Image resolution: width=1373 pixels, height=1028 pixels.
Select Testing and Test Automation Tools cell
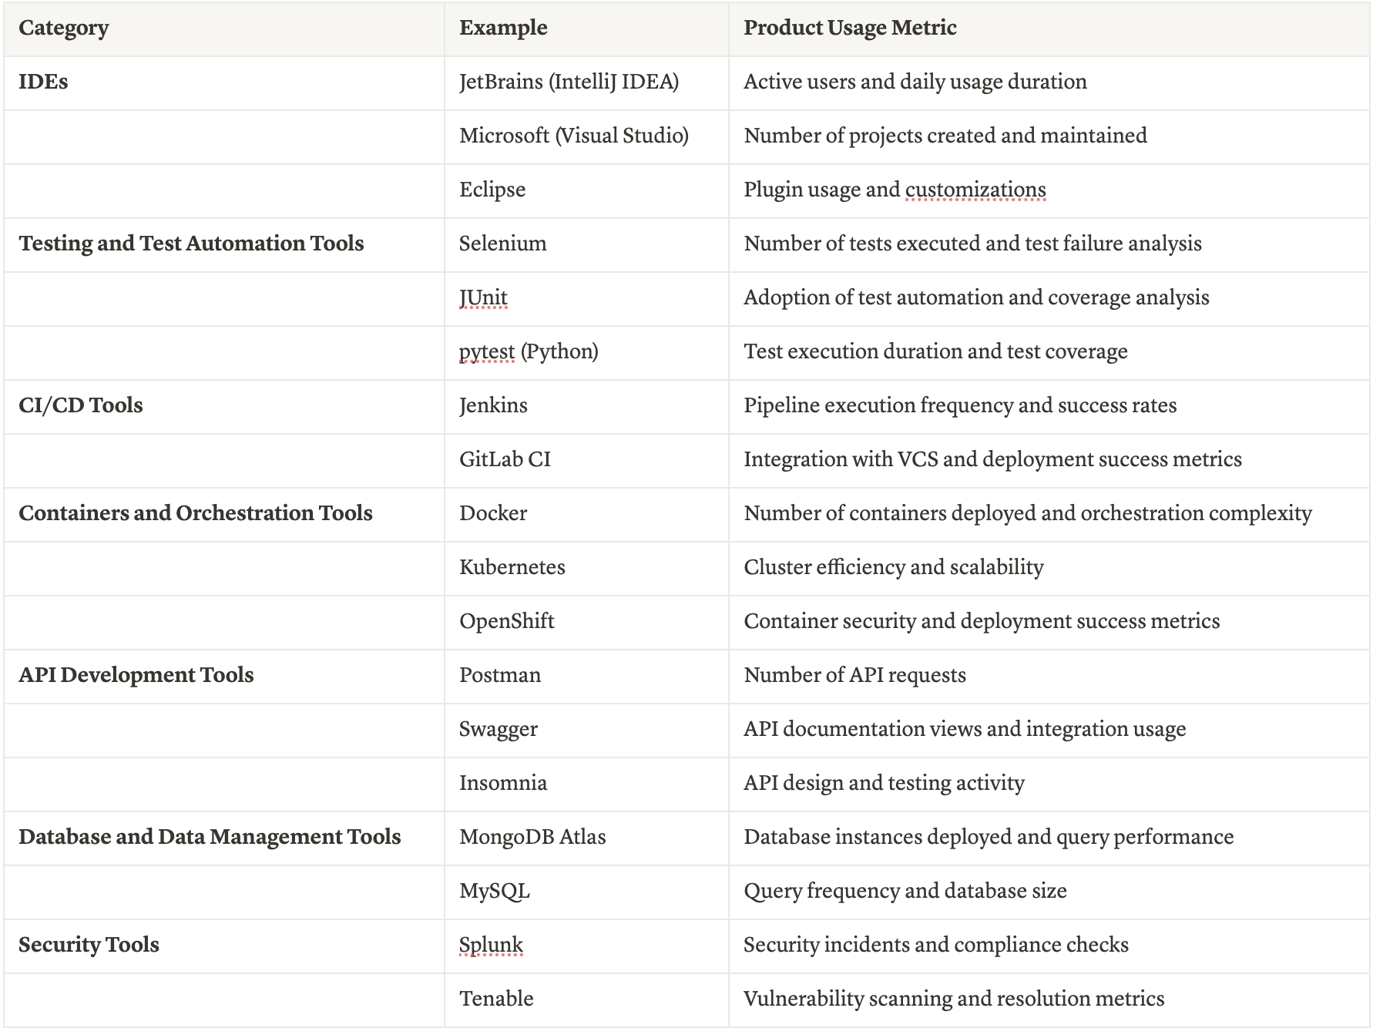pyautogui.click(x=191, y=244)
